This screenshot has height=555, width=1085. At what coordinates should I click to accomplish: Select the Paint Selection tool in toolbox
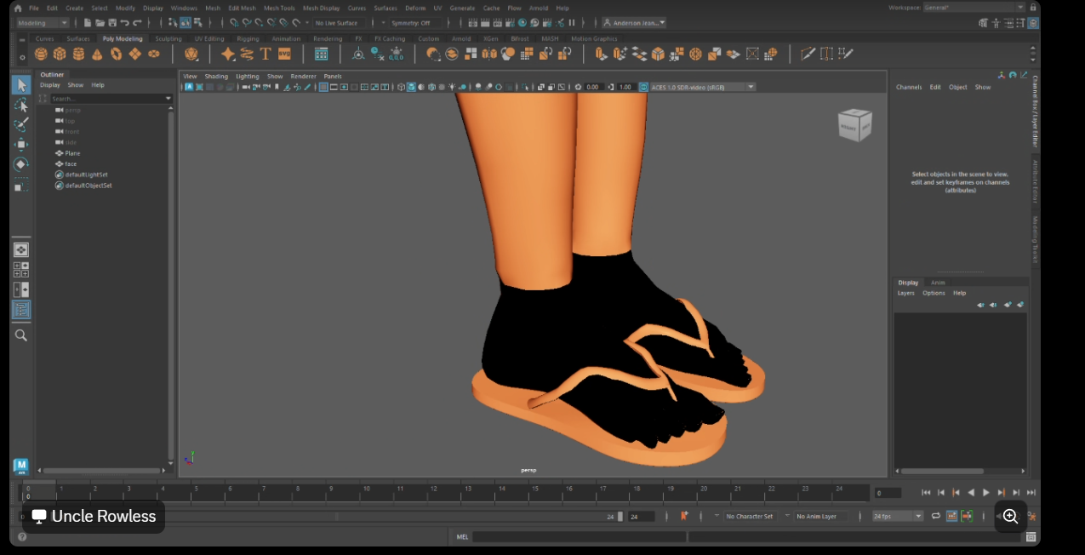click(21, 125)
